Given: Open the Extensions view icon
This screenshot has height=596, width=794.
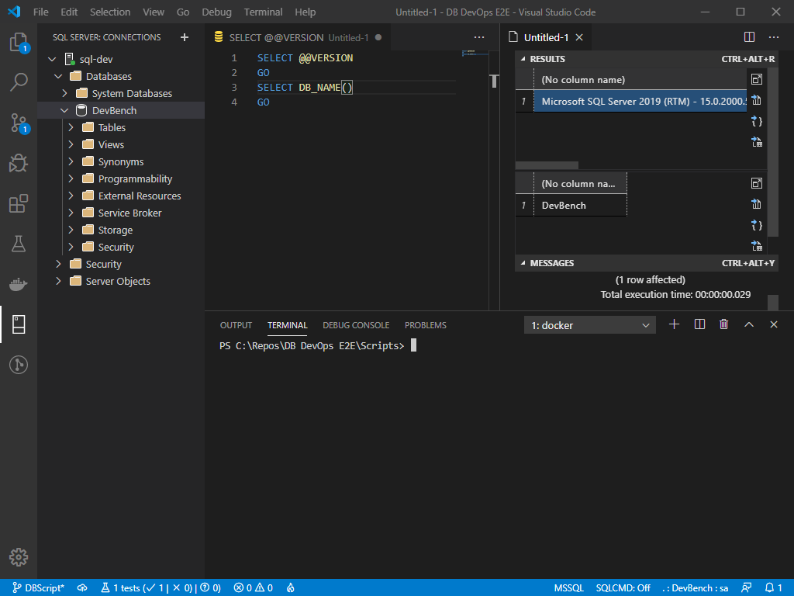Looking at the screenshot, I should coord(19,204).
